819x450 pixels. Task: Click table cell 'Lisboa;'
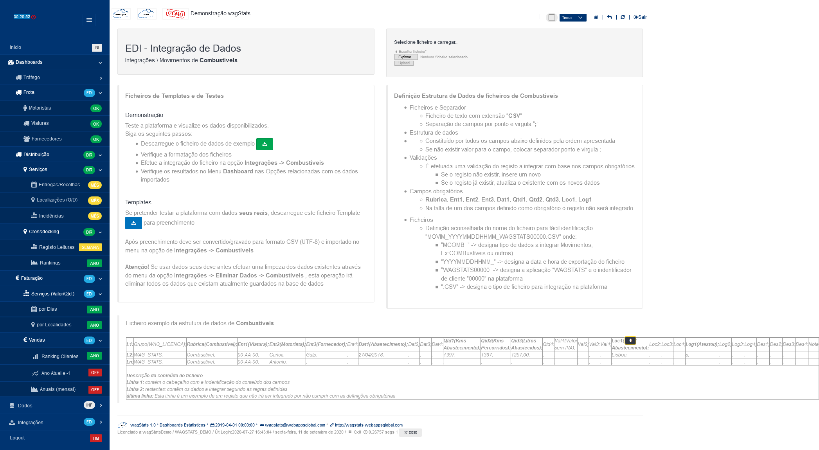click(x=630, y=355)
